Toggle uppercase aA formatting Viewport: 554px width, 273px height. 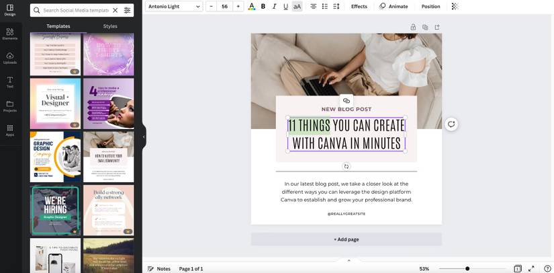(x=297, y=6)
